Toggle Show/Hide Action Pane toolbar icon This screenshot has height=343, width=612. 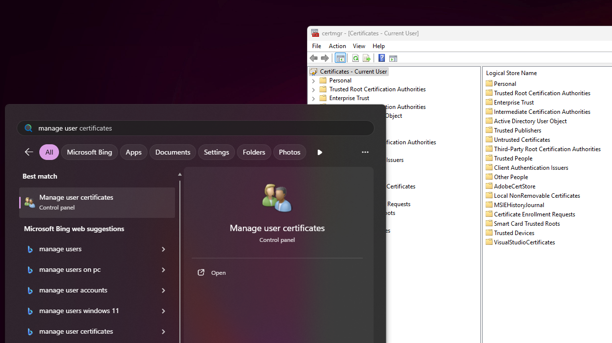click(393, 58)
